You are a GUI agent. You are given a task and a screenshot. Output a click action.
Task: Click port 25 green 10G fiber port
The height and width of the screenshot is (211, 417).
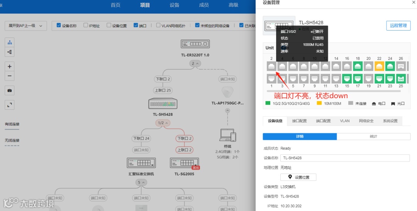(401, 78)
